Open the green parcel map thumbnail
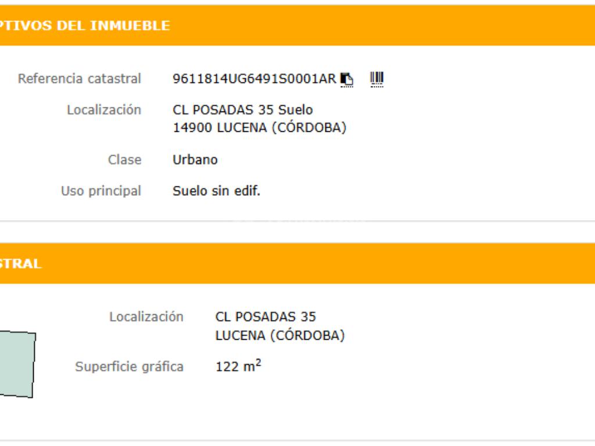595x446 pixels. [x=16, y=364]
